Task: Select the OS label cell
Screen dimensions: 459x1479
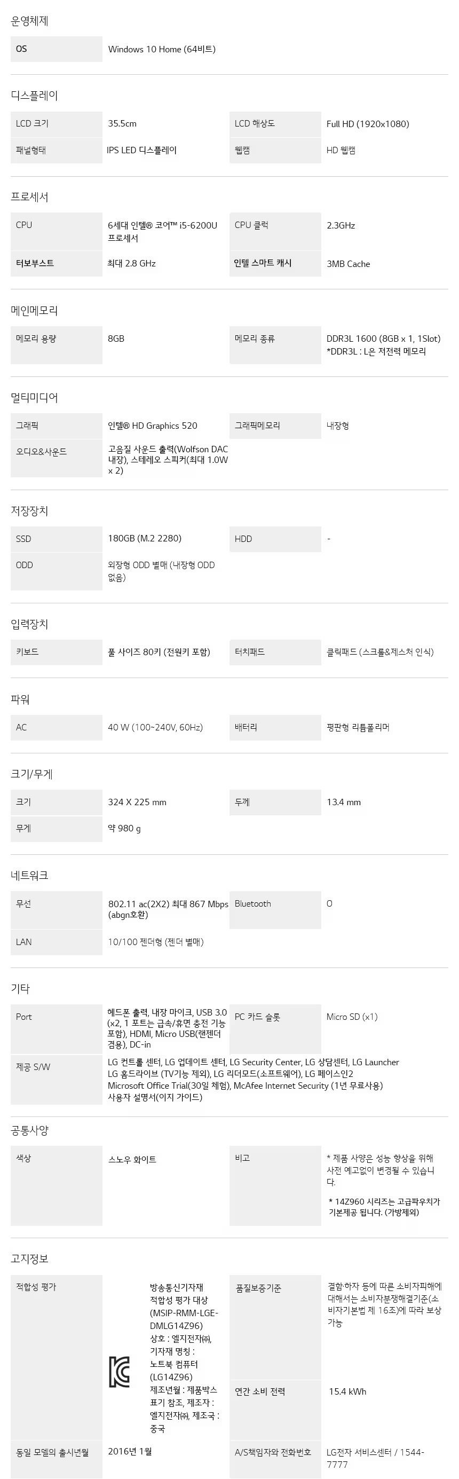Action: click(56, 49)
